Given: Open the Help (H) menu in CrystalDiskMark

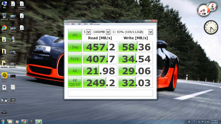Looking at the screenshot, I should point(86,24).
